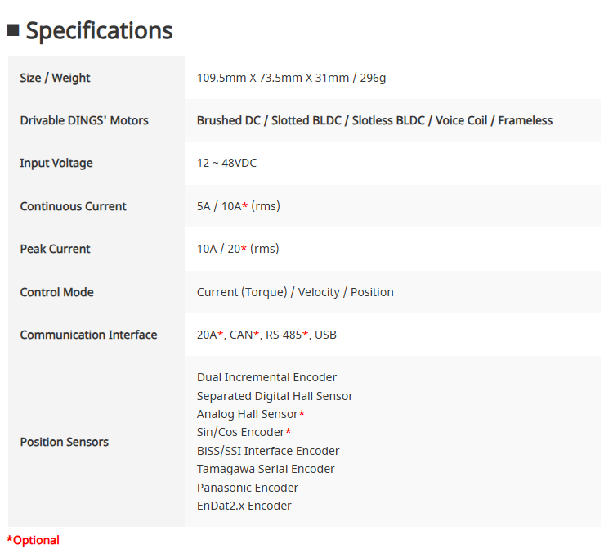
Task: Click the 20A*, CAN*, RS-485*, USB value
Action: (266, 335)
